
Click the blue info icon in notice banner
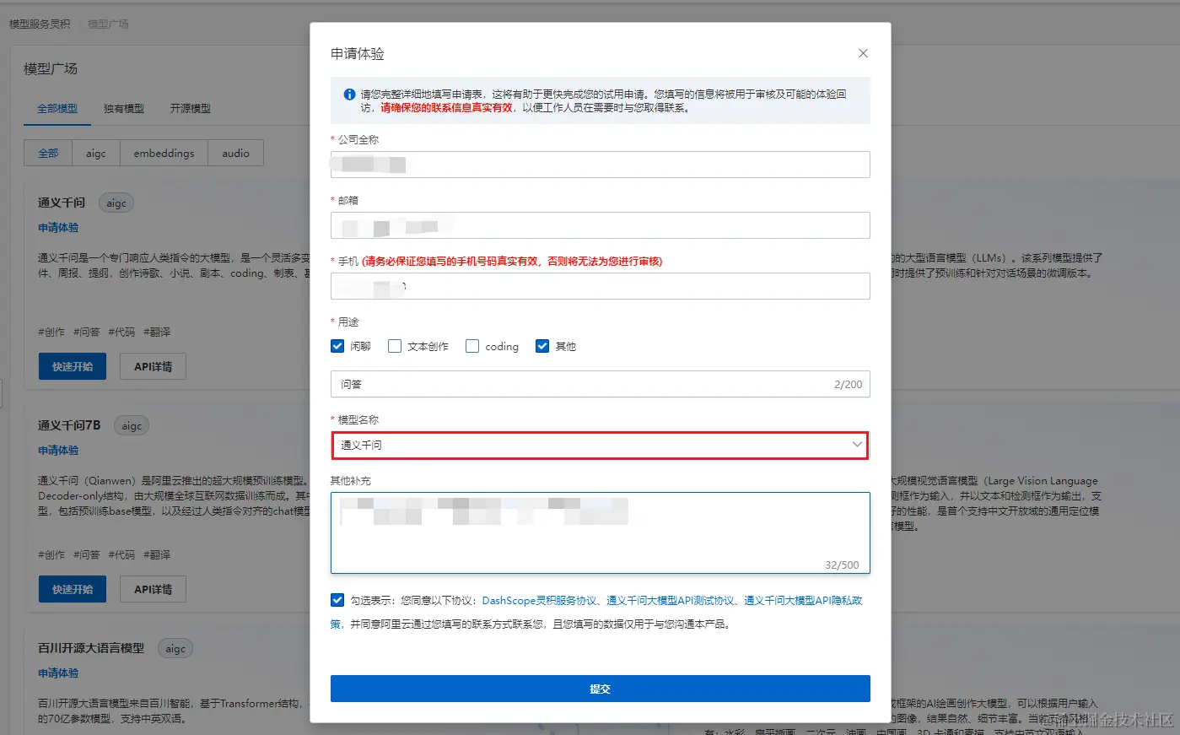click(349, 95)
